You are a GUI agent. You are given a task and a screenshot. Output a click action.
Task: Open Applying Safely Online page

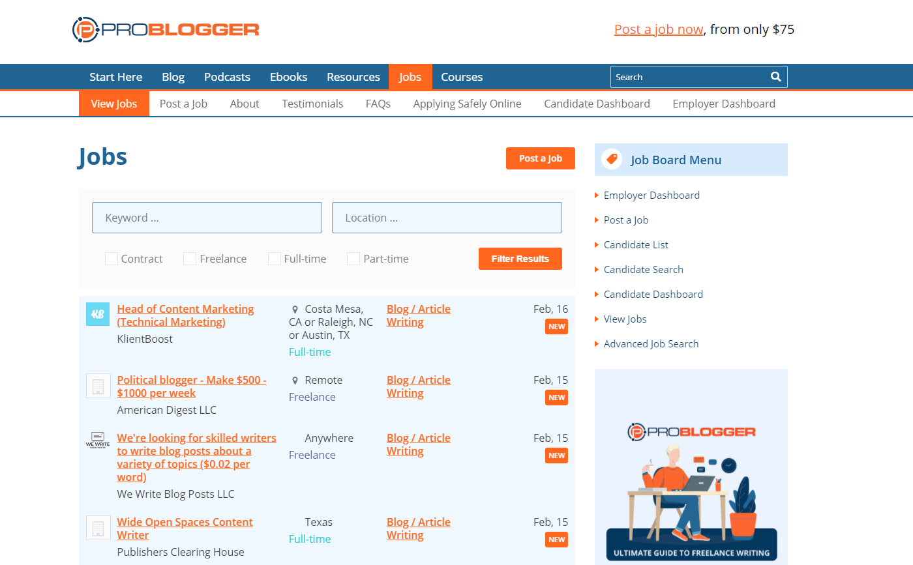tap(468, 104)
